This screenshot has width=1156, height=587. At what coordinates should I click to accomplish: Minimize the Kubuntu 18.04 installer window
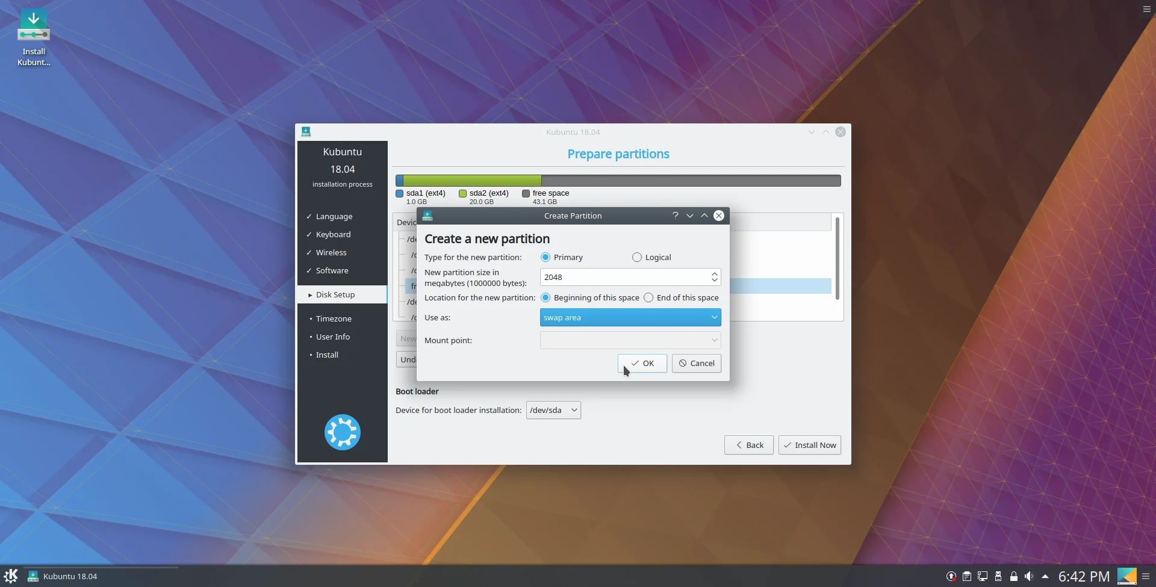(812, 132)
